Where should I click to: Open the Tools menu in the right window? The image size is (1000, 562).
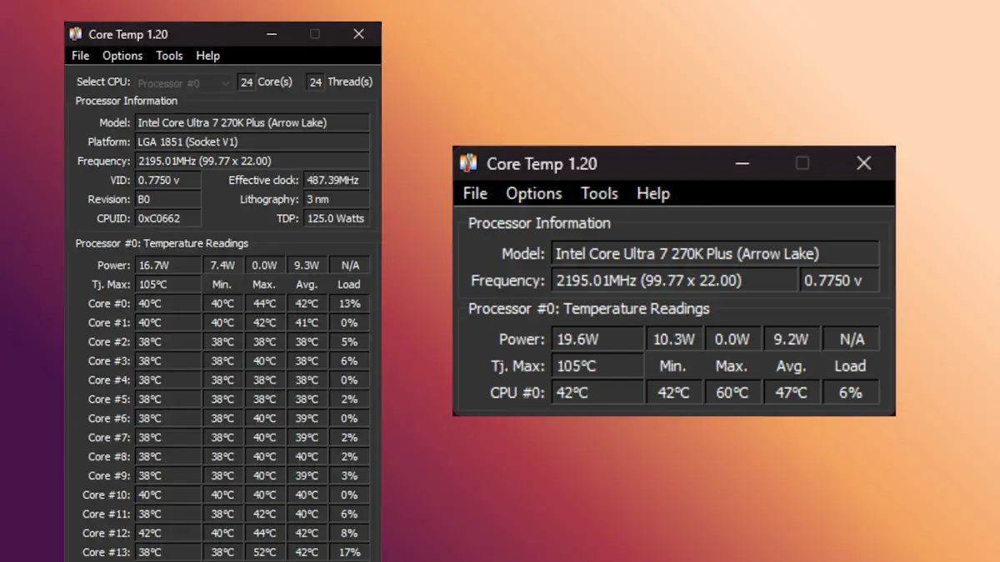pyautogui.click(x=599, y=193)
